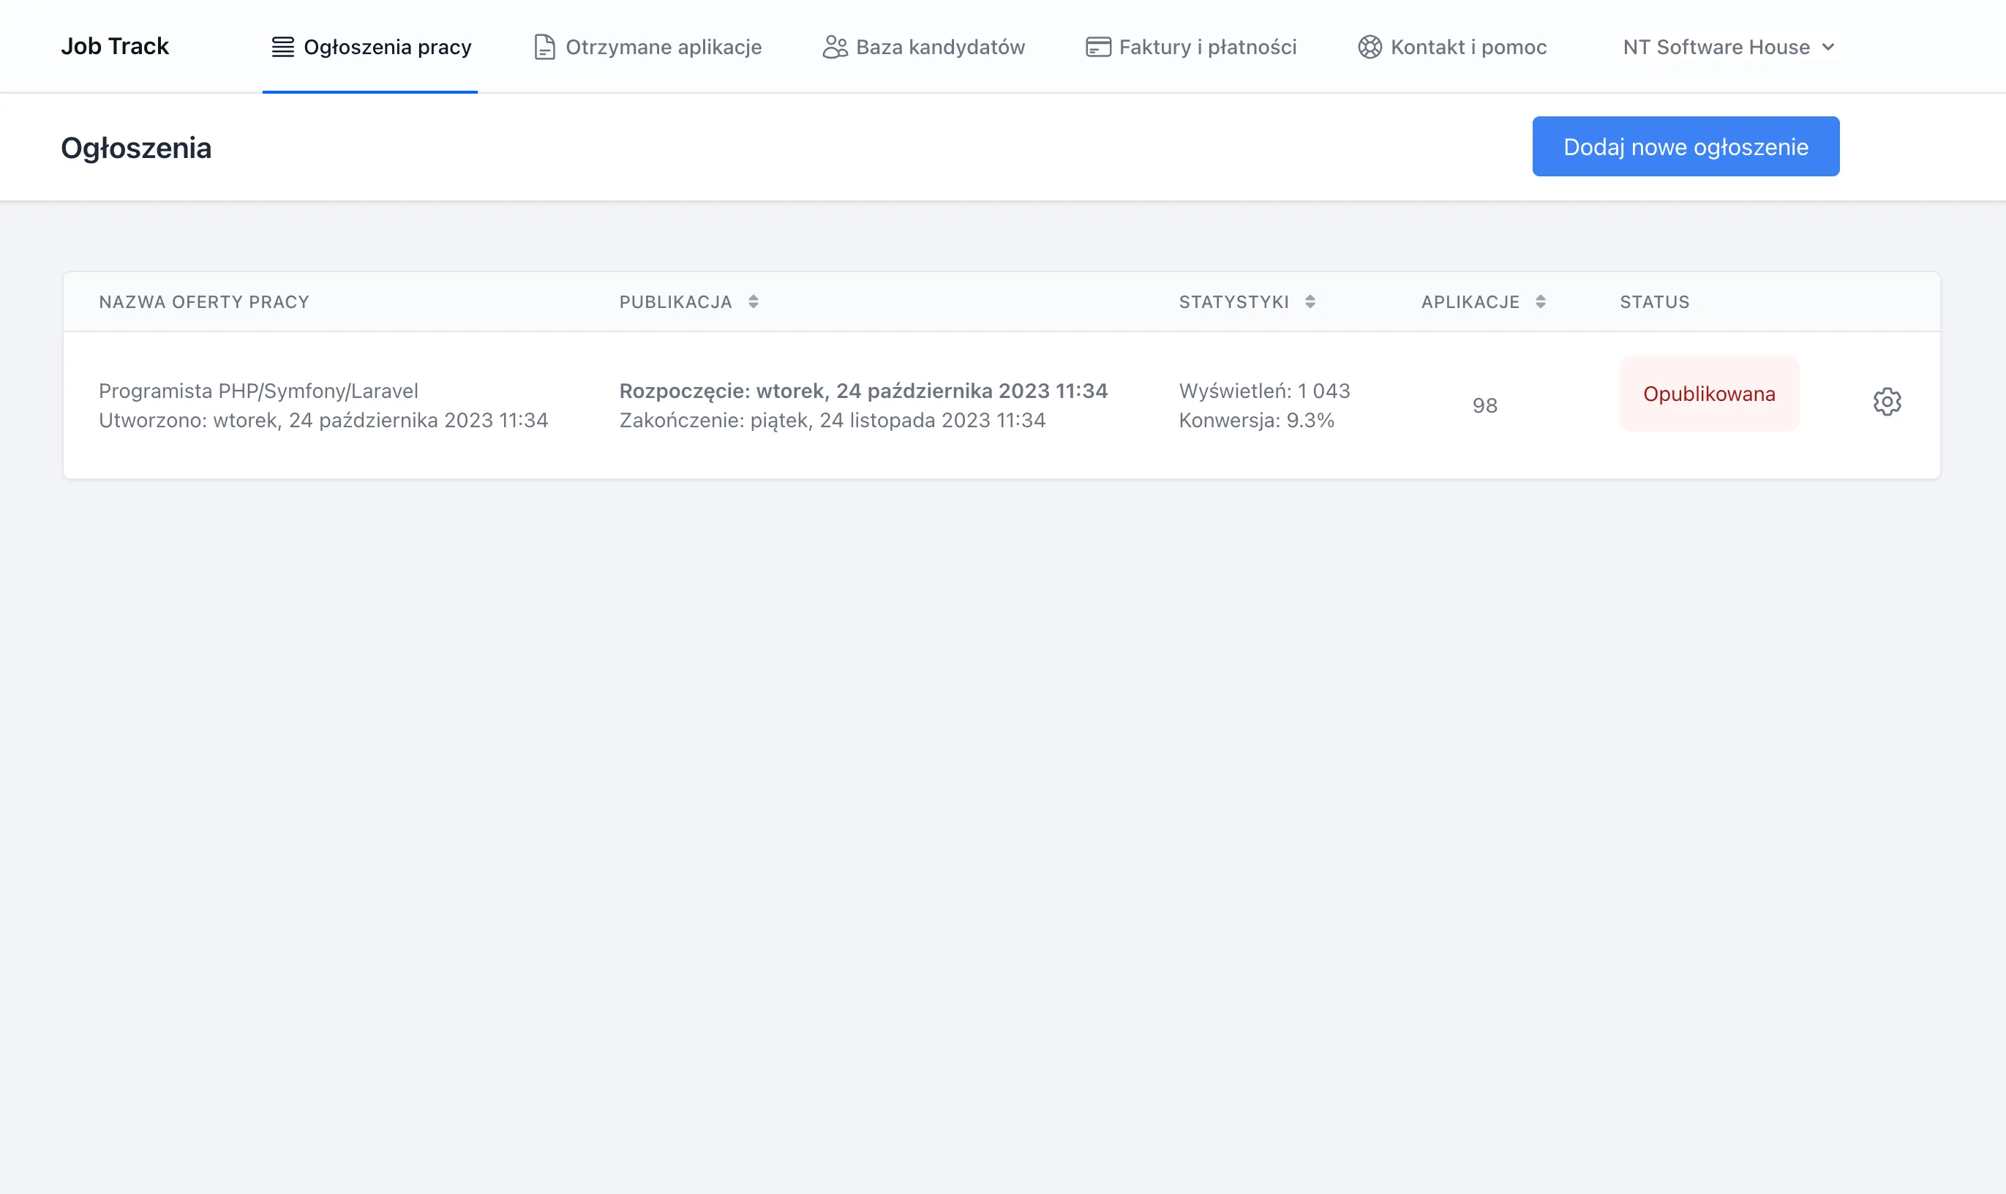Expand the NT Software House account menu

1729,47
